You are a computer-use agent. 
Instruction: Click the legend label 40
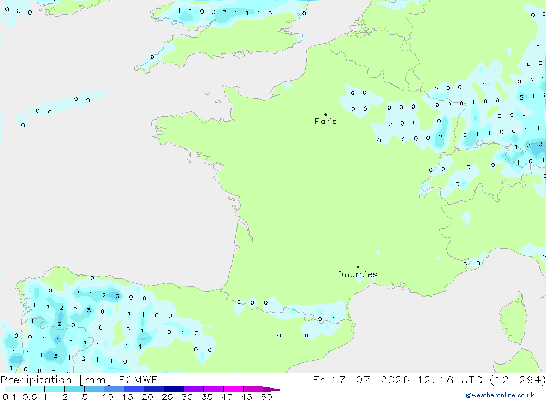tap(227, 397)
